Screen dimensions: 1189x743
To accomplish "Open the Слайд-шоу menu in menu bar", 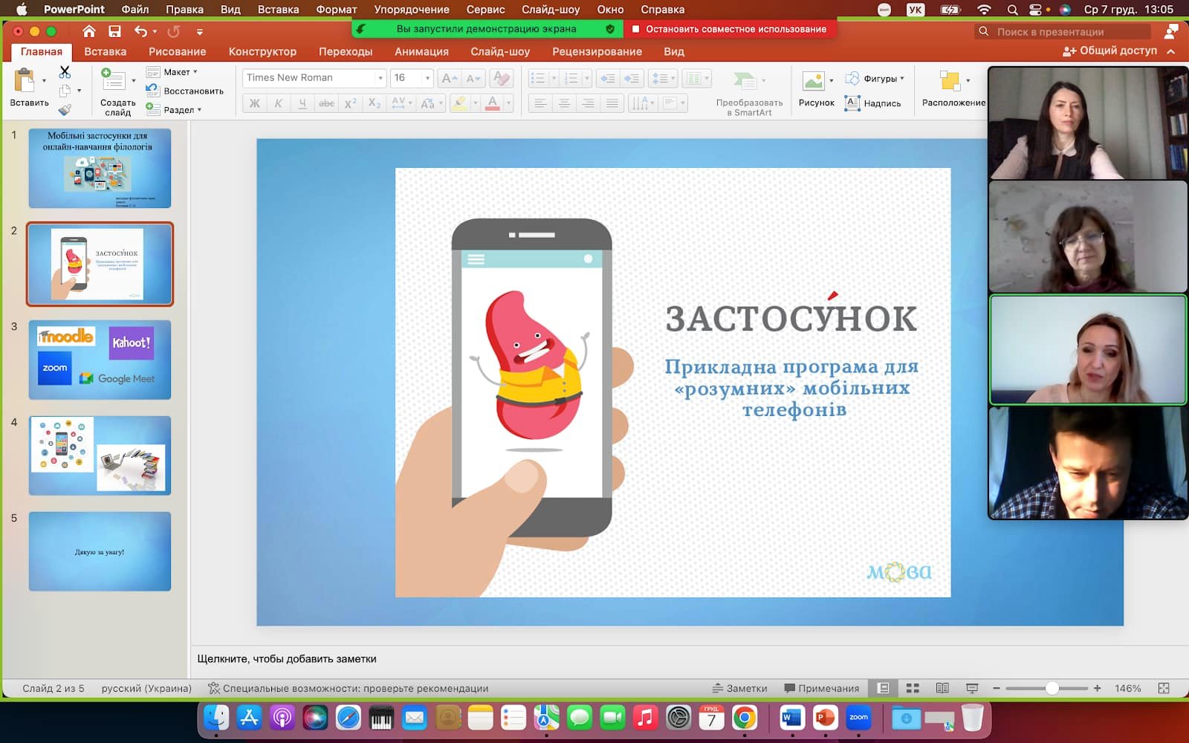I will point(550,10).
